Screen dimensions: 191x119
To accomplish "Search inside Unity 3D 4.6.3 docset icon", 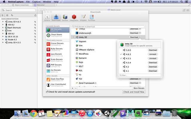I will [35, 22].
